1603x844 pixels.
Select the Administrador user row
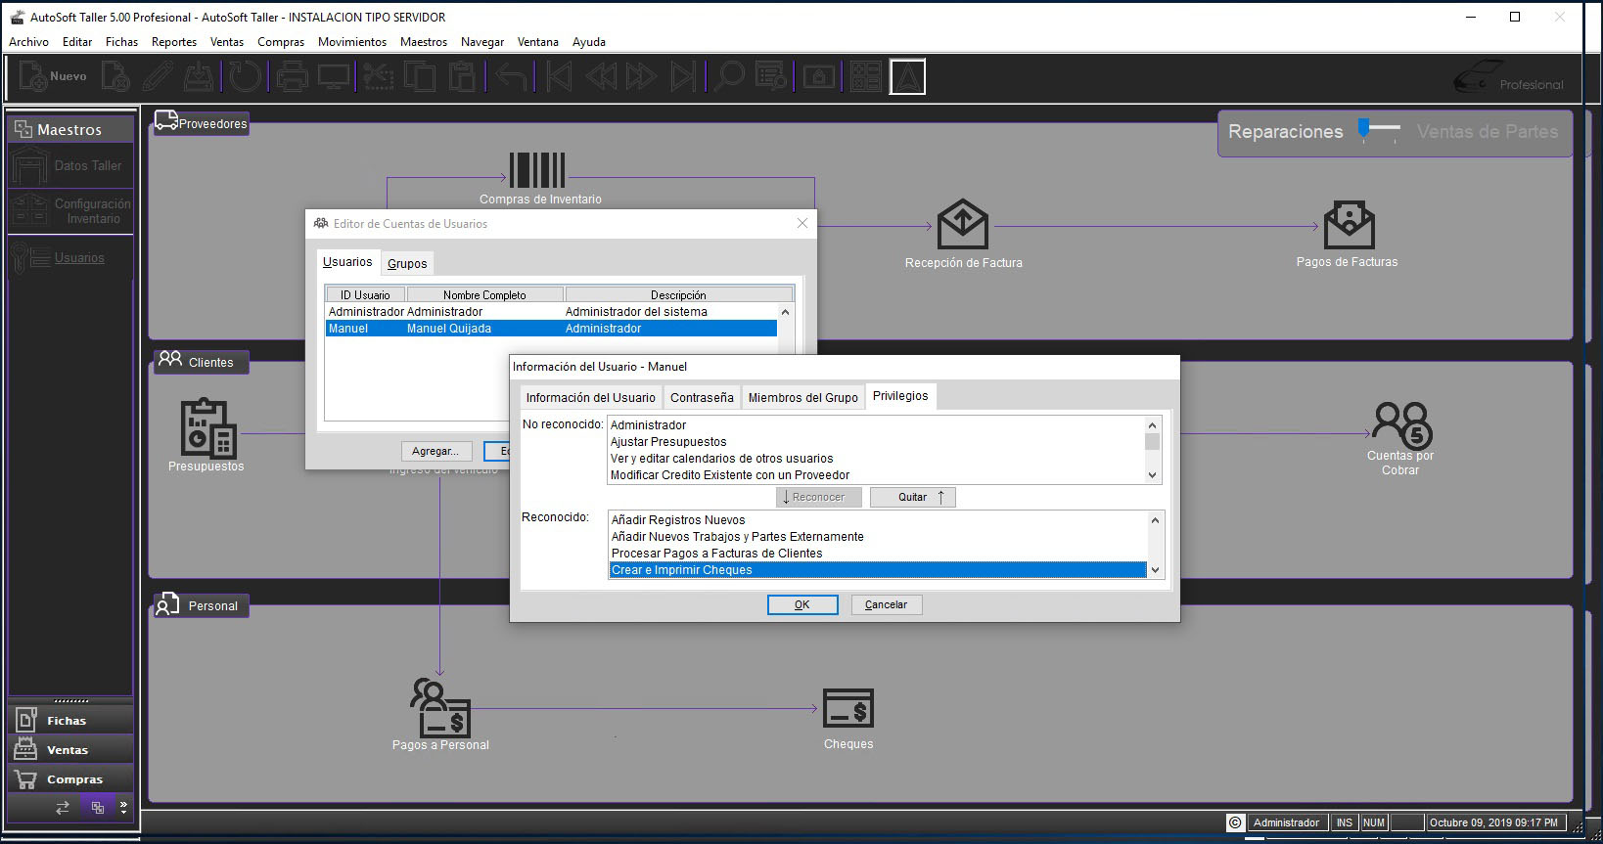click(551, 312)
